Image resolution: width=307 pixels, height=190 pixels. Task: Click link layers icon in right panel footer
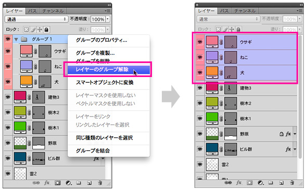click(228, 183)
